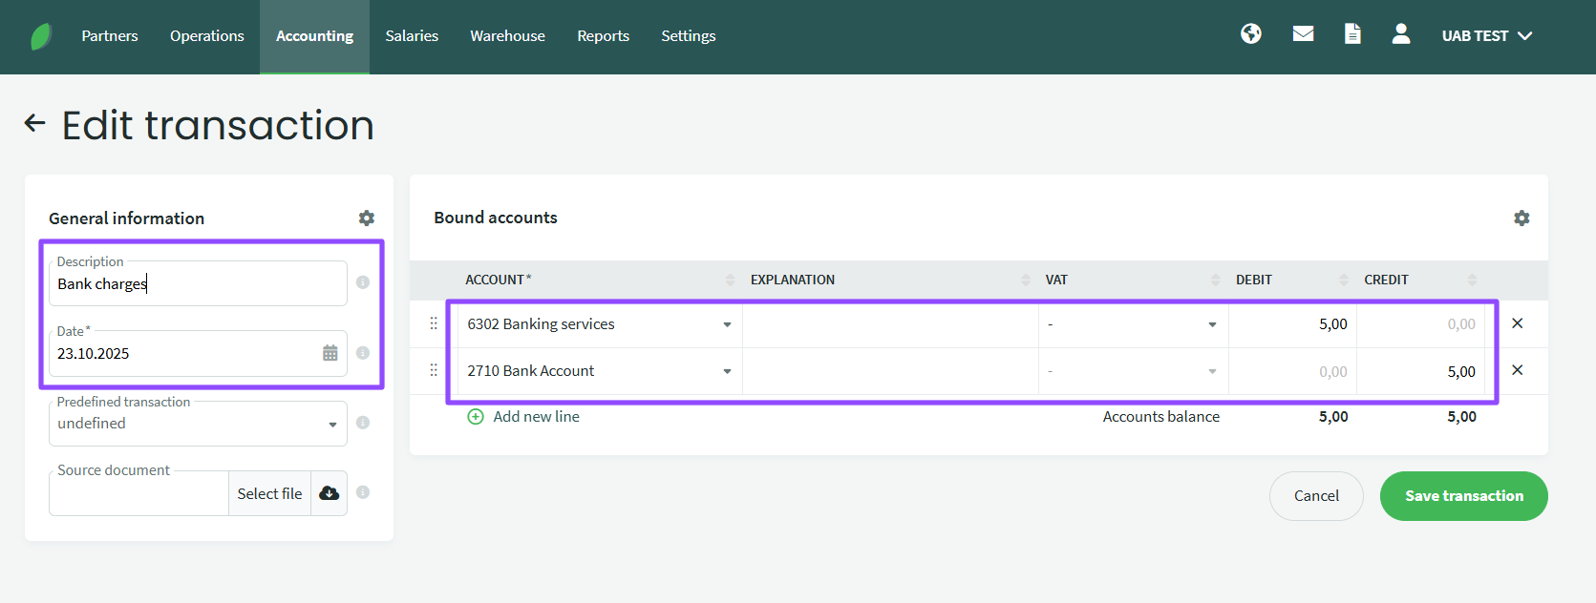
Task: Open the envelope messages icon
Action: [x=1303, y=34]
